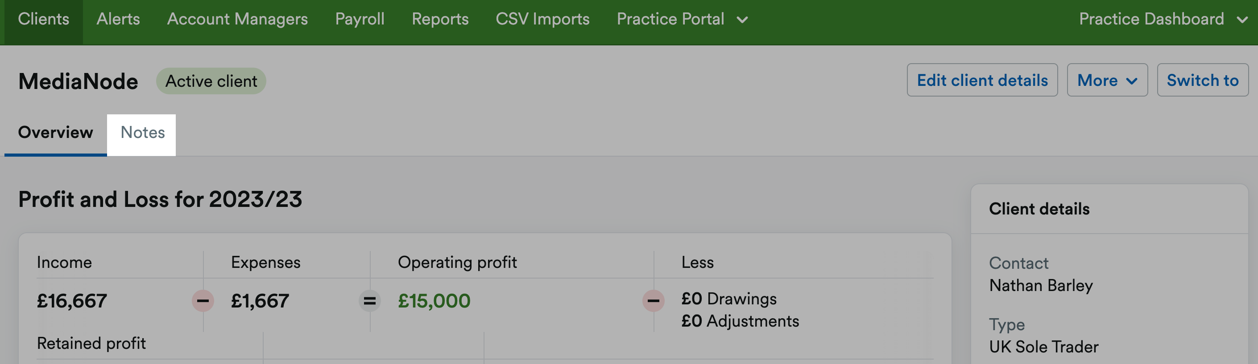Open the Account Managers page
The width and height of the screenshot is (1258, 364).
237,20
